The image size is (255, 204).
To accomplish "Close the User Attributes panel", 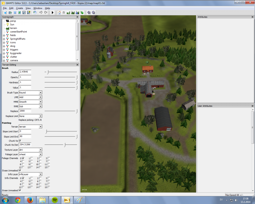I will [x=252, y=106].
